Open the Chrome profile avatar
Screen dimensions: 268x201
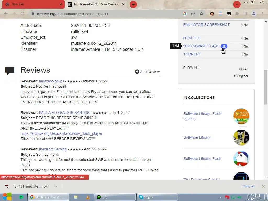click(x=254, y=14)
